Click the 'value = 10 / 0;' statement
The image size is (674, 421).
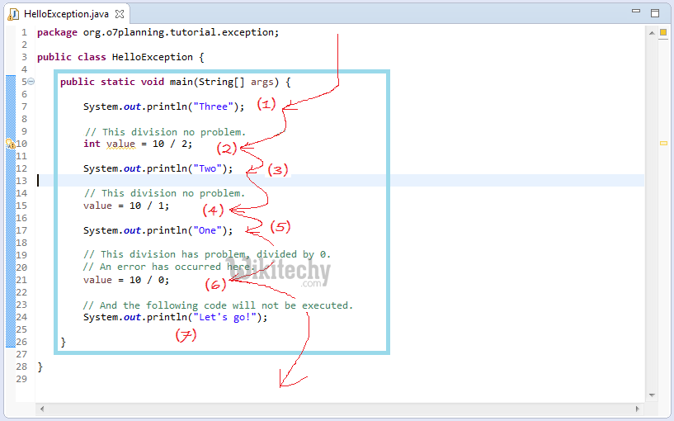click(125, 280)
